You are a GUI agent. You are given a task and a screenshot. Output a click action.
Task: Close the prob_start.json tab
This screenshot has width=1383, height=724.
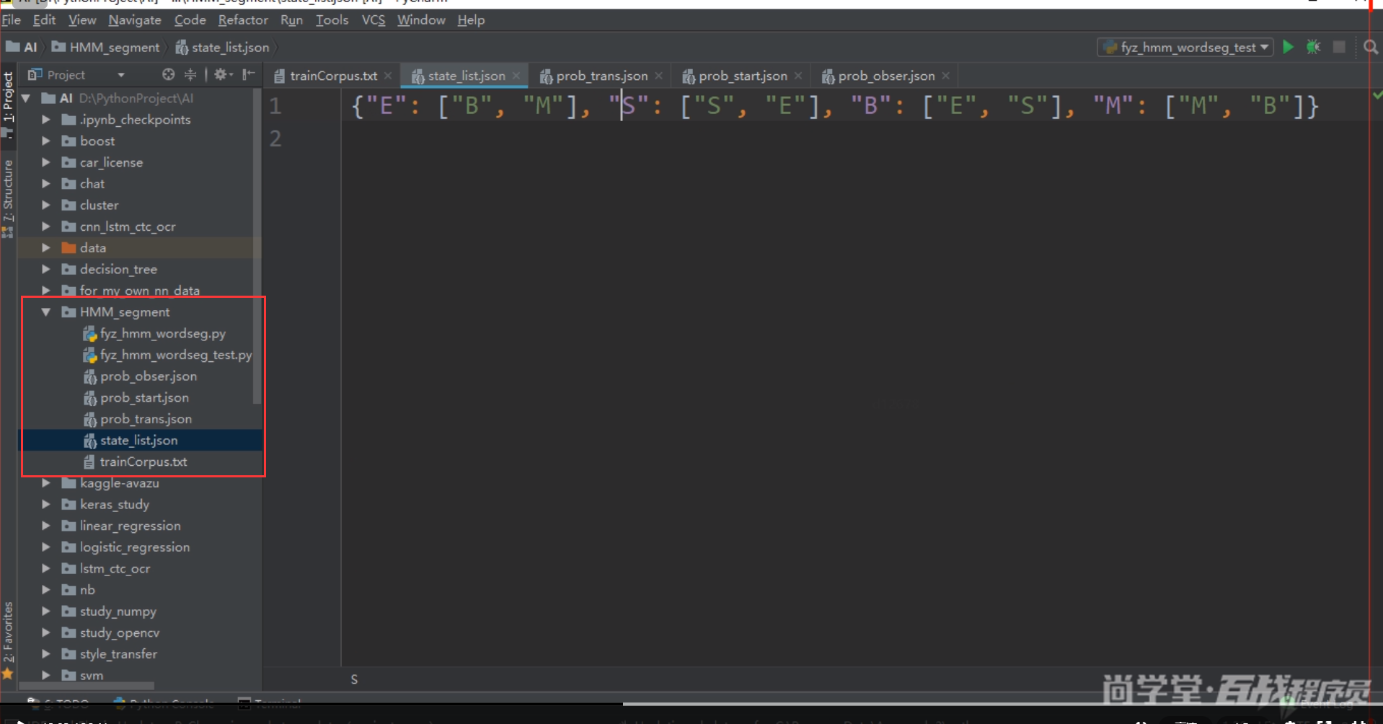pos(798,76)
